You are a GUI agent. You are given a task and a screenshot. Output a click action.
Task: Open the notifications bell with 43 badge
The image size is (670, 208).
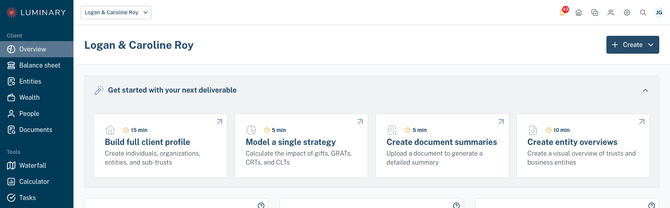pyautogui.click(x=563, y=13)
